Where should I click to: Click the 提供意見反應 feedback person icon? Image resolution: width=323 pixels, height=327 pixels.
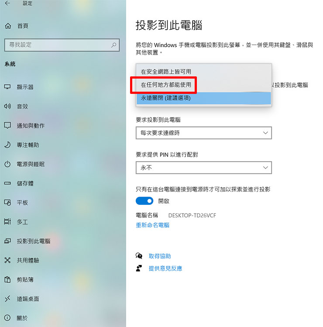point(139,268)
